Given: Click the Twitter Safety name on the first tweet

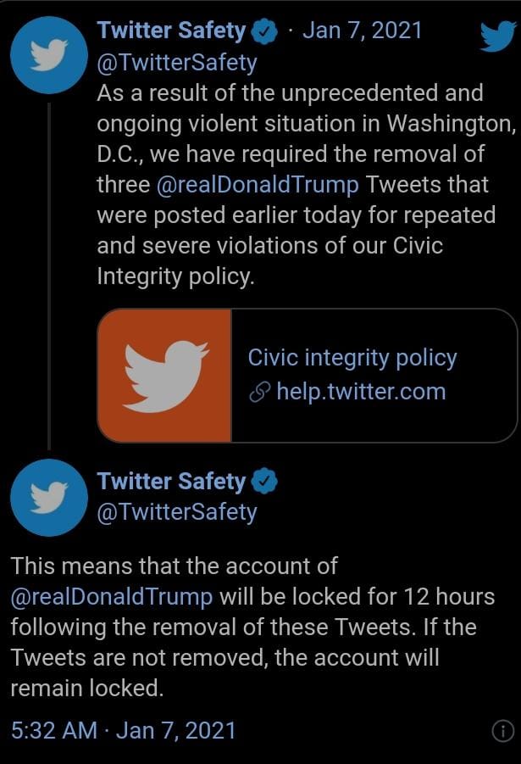Looking at the screenshot, I should click(x=171, y=31).
